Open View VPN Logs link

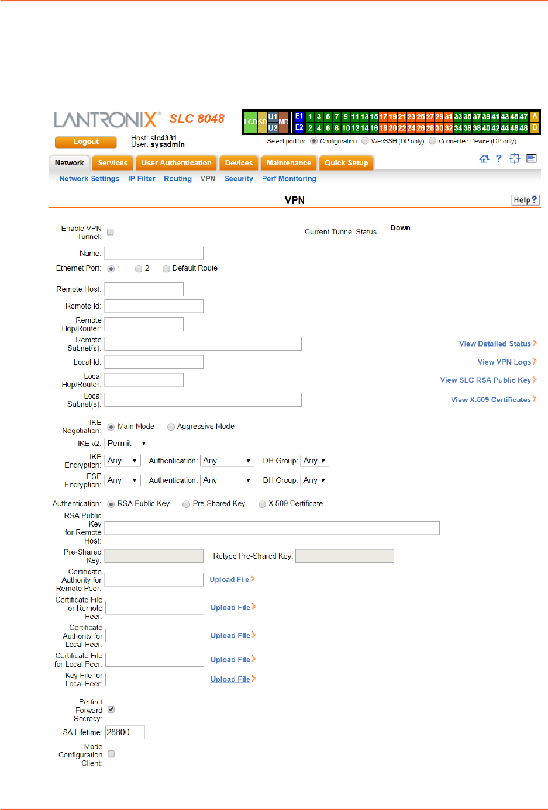[x=504, y=362]
